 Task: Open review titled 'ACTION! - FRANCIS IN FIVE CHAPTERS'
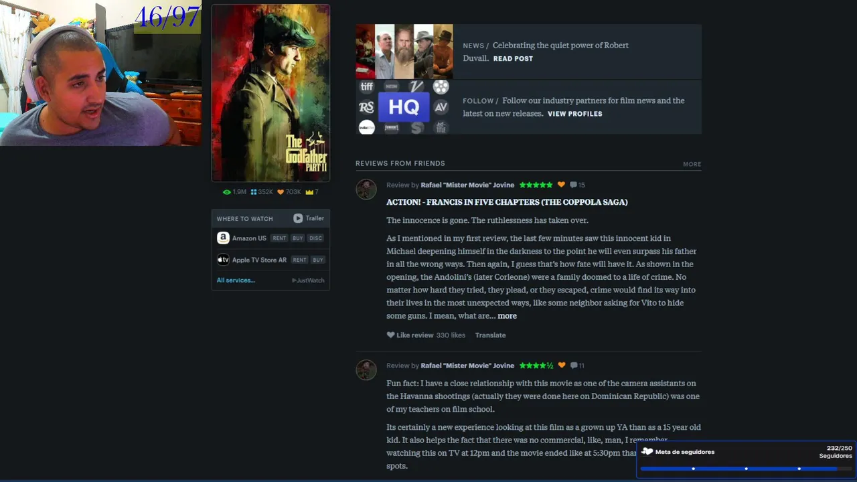pyautogui.click(x=507, y=202)
